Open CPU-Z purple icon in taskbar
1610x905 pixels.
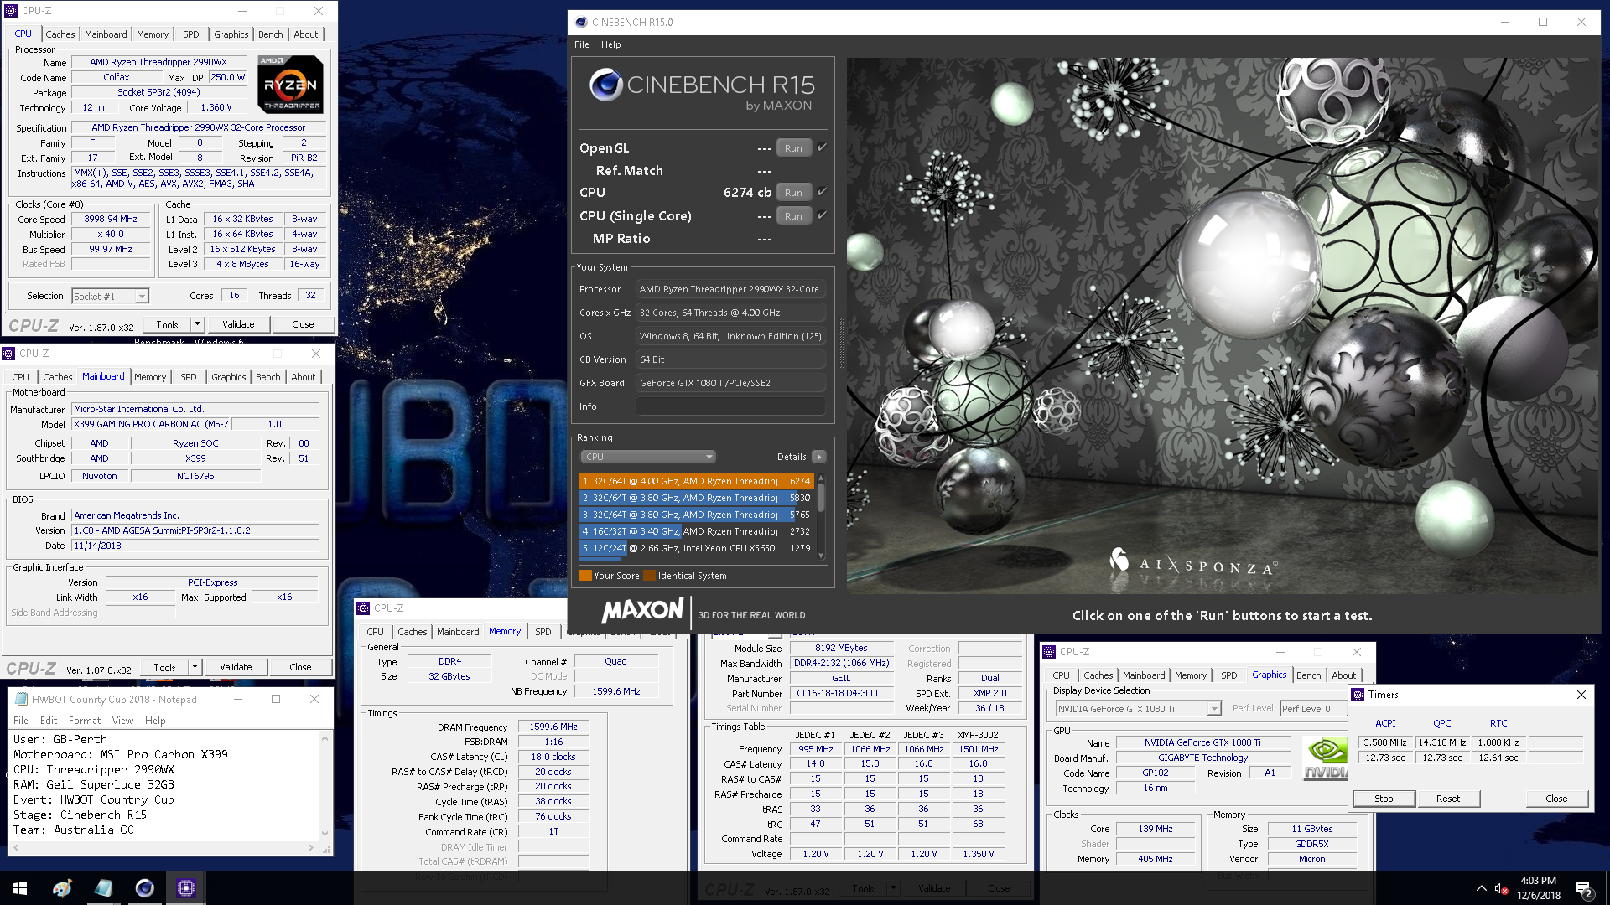pos(185,888)
